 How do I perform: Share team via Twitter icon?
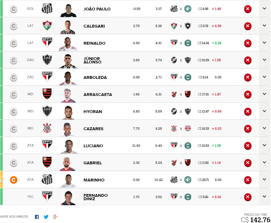[x=46, y=217]
